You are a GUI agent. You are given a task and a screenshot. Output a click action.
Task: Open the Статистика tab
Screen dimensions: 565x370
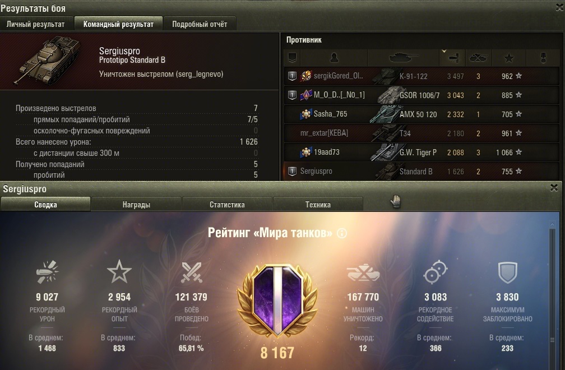(227, 204)
